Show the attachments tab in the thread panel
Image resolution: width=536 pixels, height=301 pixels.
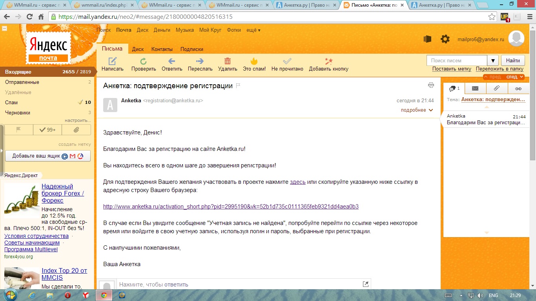pyautogui.click(x=497, y=88)
